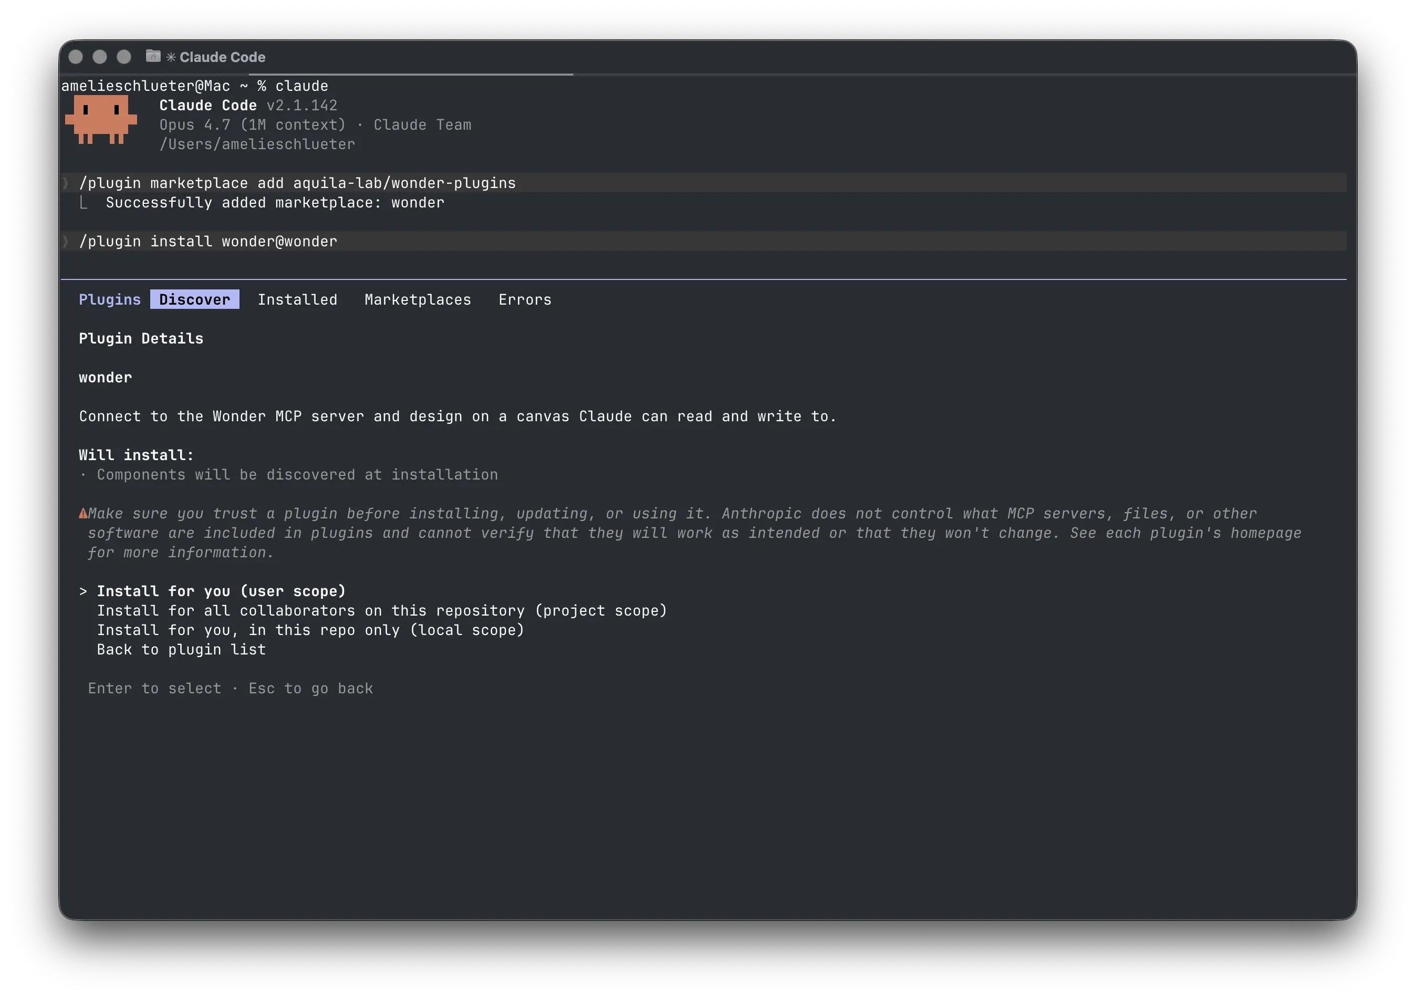Close the terminal window with first traffic light
Screen dimensions: 1416x998
(76, 57)
